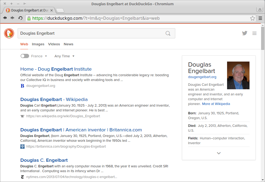
Task: Select the Douglas Engelbart at DuckDuckGo tab
Action: click(x=29, y=10)
